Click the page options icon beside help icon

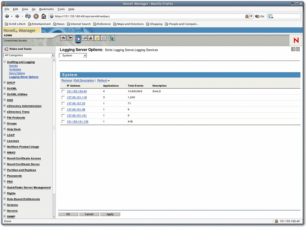click(x=293, y=49)
